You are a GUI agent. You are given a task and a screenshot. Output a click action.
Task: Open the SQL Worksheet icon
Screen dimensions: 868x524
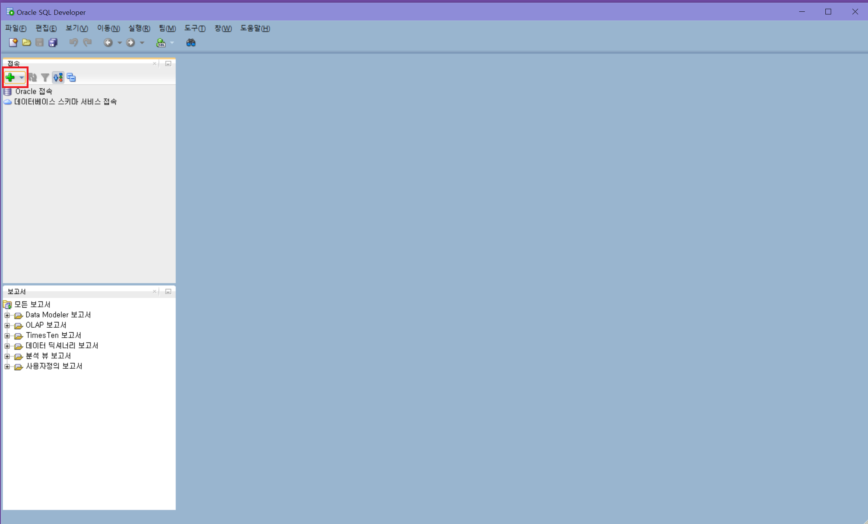click(161, 43)
